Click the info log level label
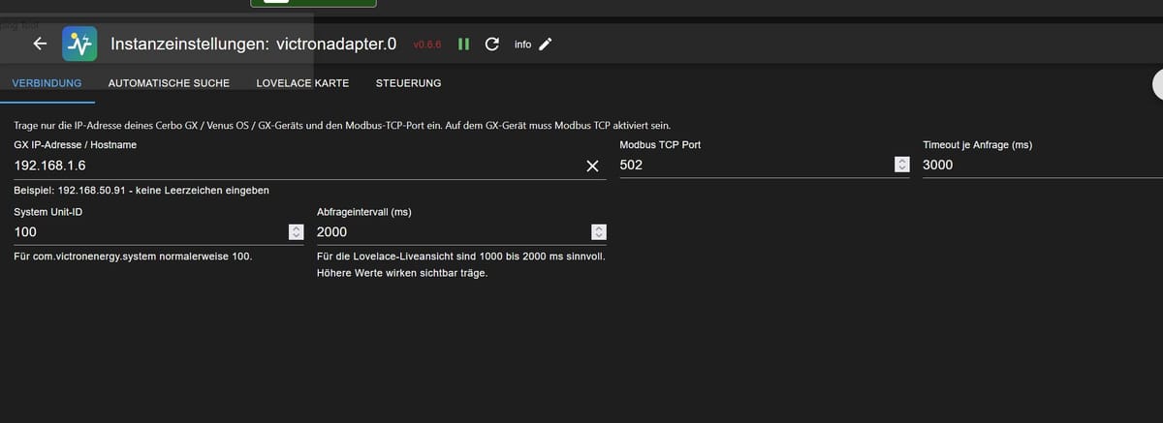The height and width of the screenshot is (423, 1163). point(522,45)
